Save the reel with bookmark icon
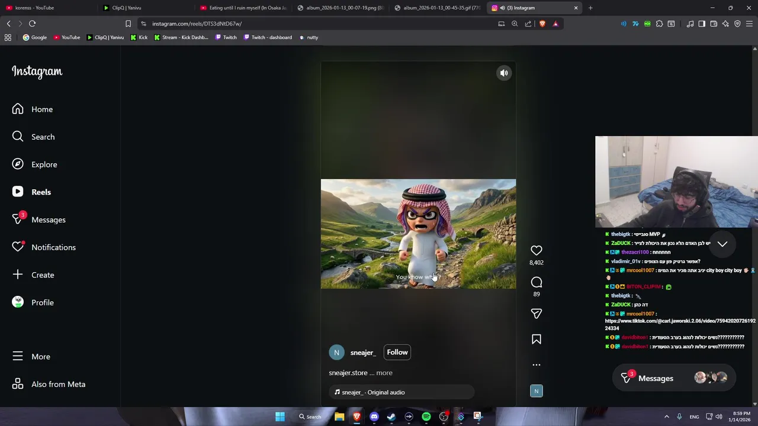The height and width of the screenshot is (426, 758). pos(537,339)
